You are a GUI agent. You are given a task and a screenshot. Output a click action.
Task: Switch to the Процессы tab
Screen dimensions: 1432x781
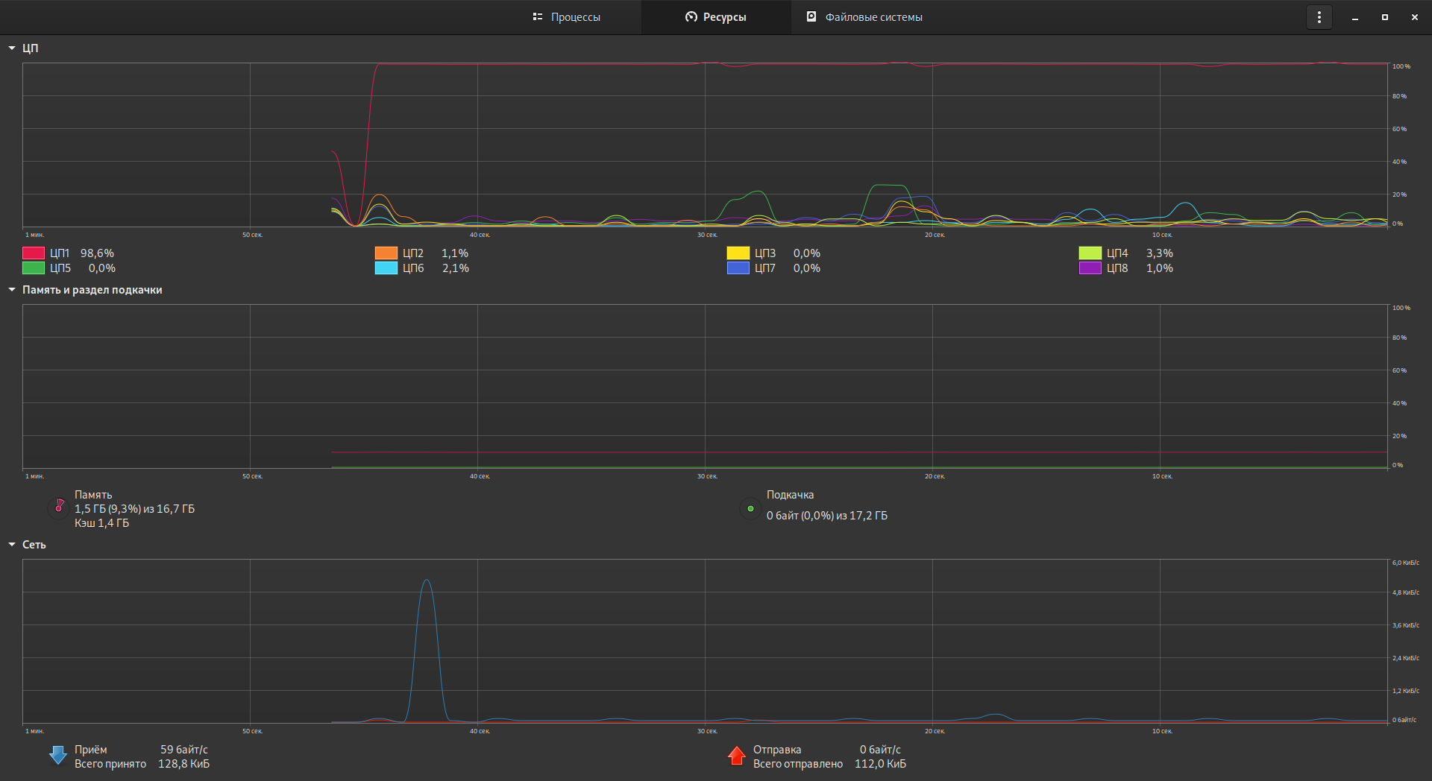(567, 17)
